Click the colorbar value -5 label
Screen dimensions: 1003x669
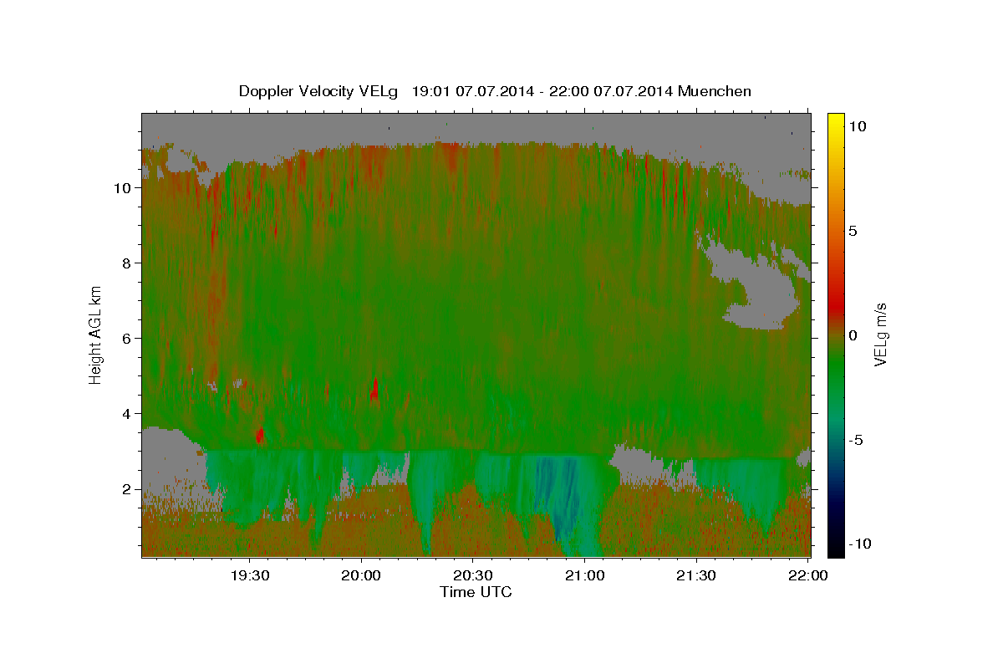tap(857, 440)
